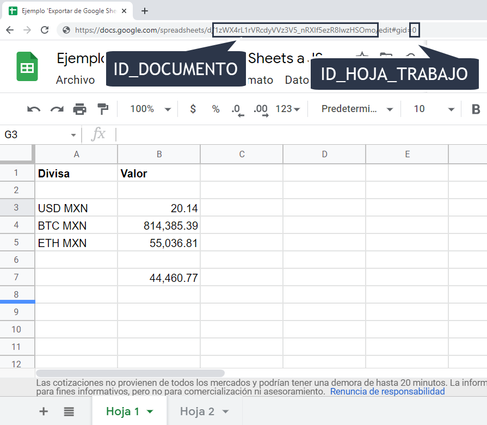The height and width of the screenshot is (425, 487).
Task: Select row 12 header
Action: (17, 362)
